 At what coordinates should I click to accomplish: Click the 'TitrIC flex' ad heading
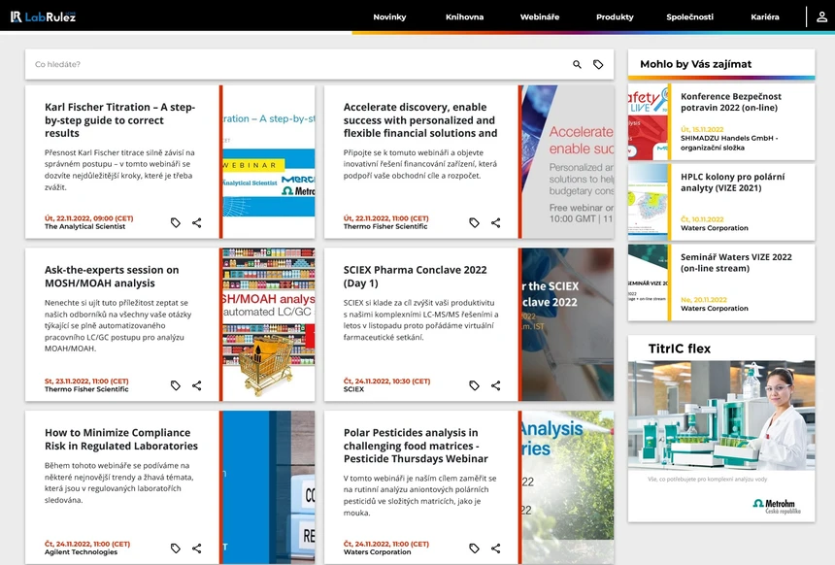(x=679, y=349)
